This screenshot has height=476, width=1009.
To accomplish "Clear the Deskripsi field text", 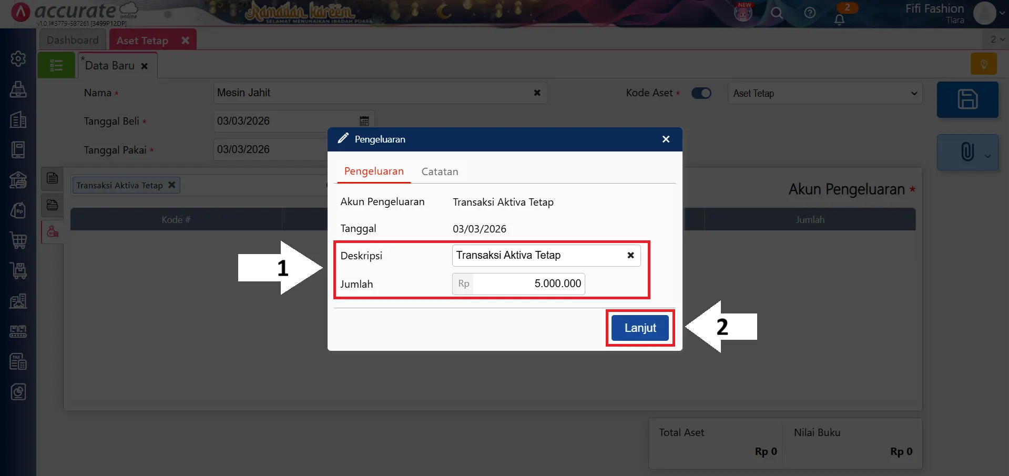I will (x=630, y=255).
